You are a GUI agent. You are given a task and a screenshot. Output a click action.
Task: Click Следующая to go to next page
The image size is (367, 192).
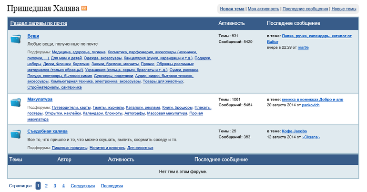82,186
